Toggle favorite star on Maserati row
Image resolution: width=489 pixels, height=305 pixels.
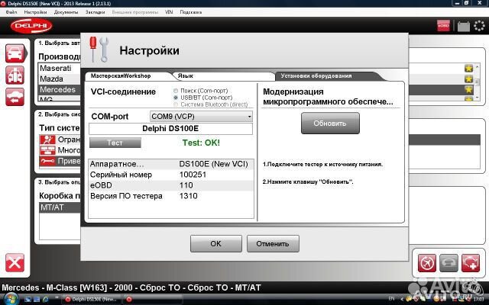tap(468, 68)
